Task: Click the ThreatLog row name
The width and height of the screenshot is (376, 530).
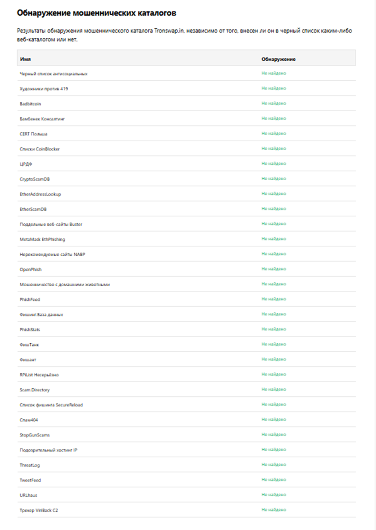Action: [30, 465]
